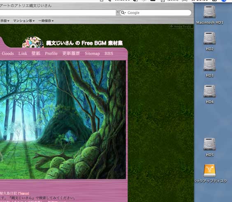The image size is (232, 202).
Task: Expand the 手段 bookmarks folder
Action: pos(5,21)
